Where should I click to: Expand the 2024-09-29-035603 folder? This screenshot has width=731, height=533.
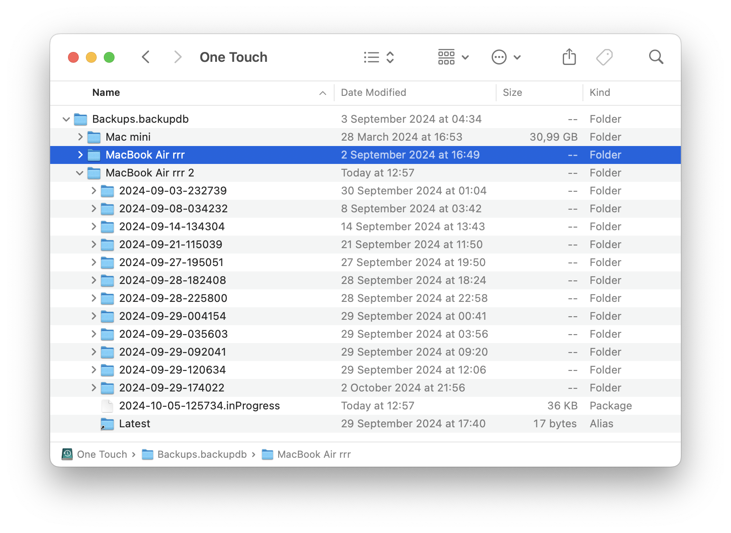coord(93,334)
